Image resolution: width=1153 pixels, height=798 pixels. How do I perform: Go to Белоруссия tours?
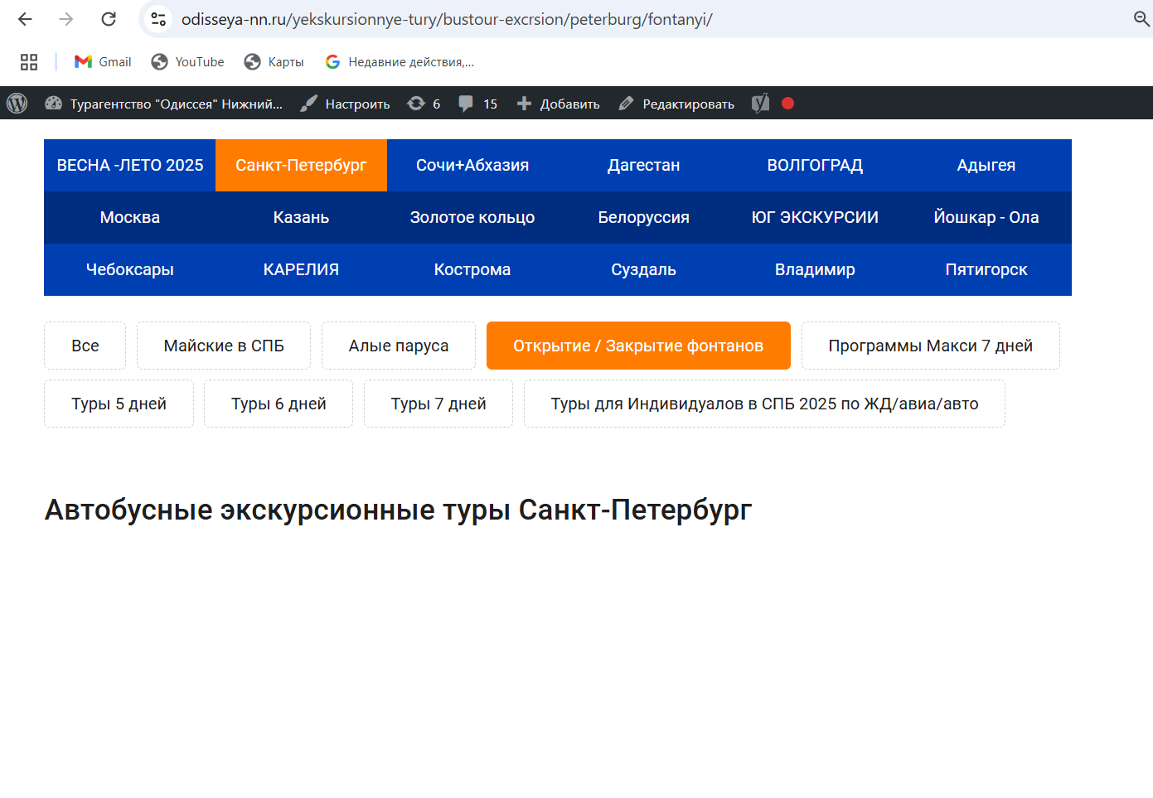(644, 218)
